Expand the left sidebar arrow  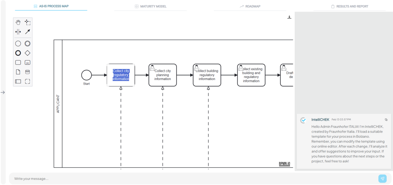click(3, 92)
